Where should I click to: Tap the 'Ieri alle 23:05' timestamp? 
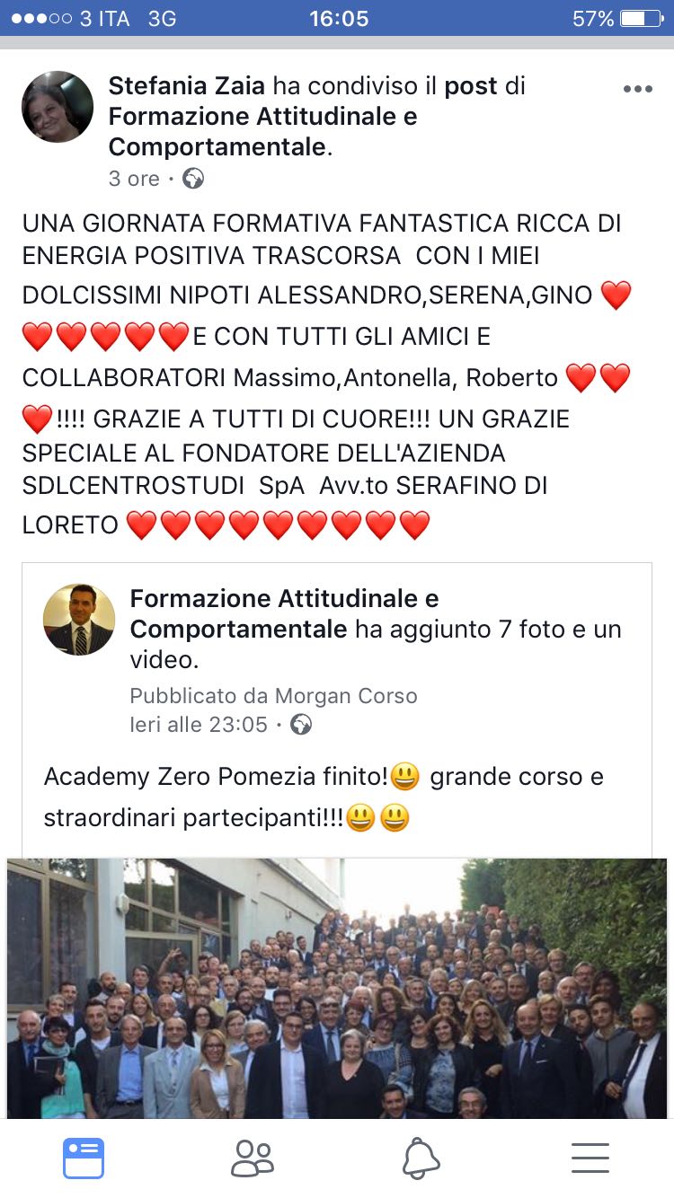coord(199,724)
